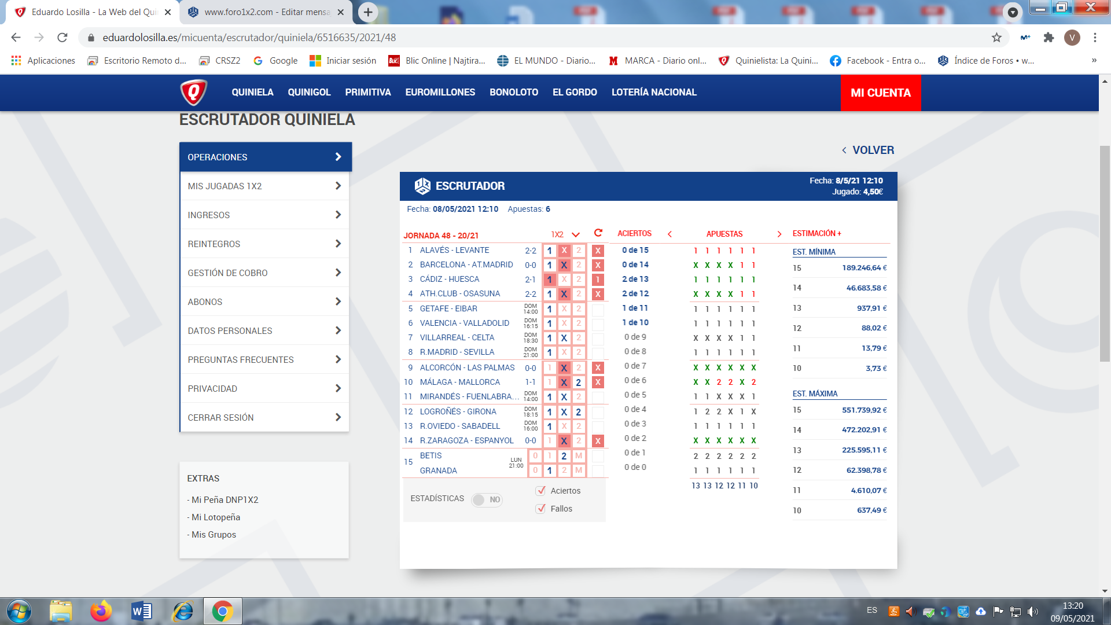Expand the OPERACIONES sidebar section
The image size is (1111, 625).
[x=266, y=157]
